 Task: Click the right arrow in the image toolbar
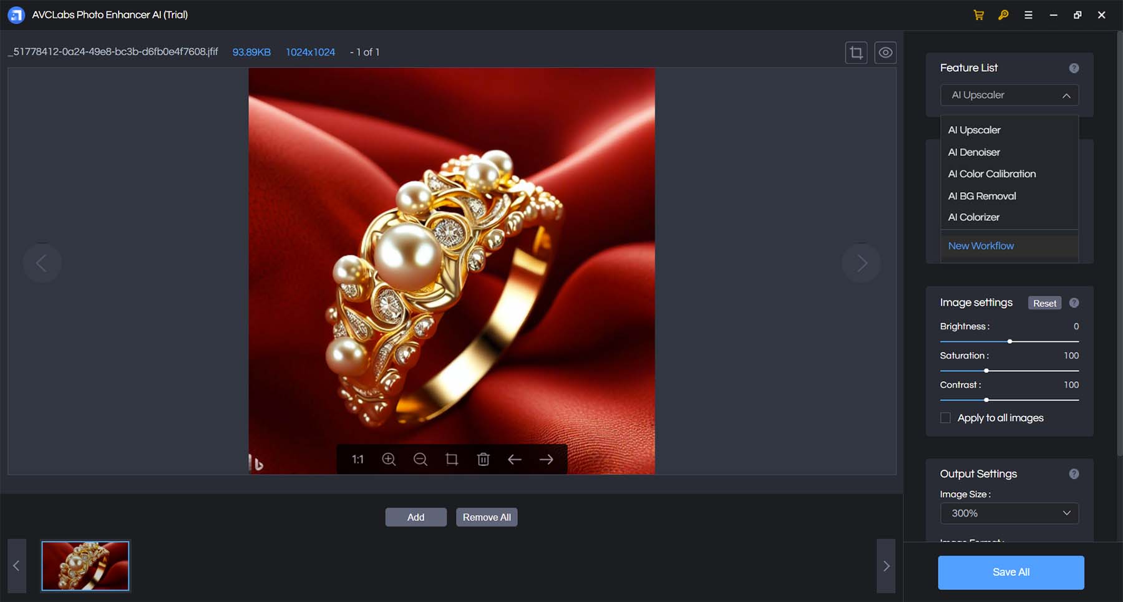[x=547, y=460]
